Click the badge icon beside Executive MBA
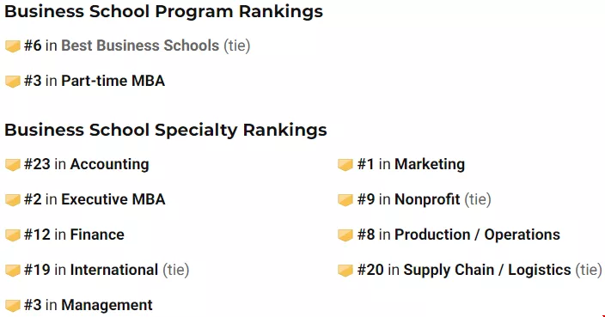Image resolution: width=605 pixels, height=317 pixels. pos(12,200)
